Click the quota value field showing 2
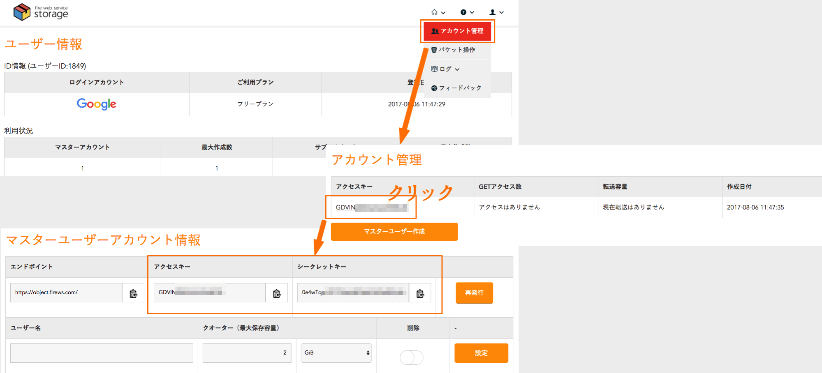The width and height of the screenshot is (822, 373). [x=247, y=353]
